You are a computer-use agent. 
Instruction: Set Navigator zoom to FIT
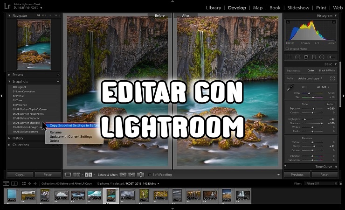38,15
